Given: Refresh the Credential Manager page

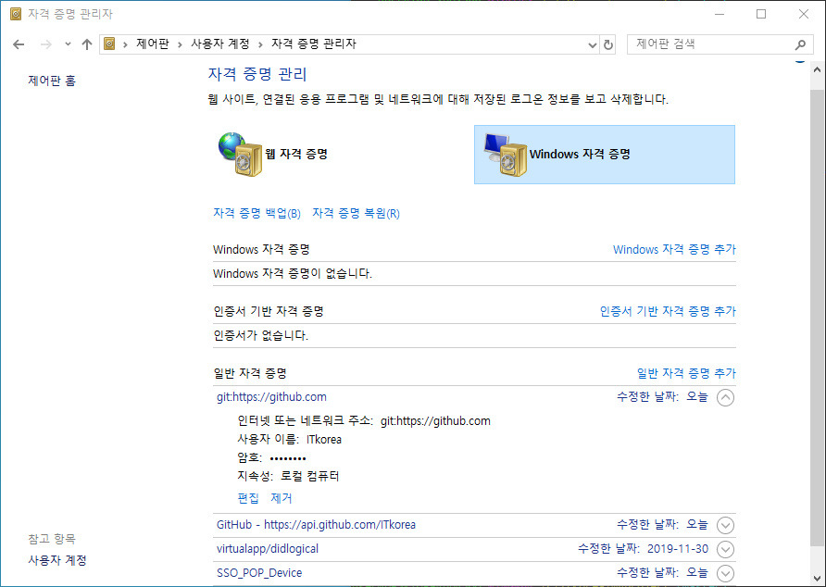Looking at the screenshot, I should pos(607,44).
